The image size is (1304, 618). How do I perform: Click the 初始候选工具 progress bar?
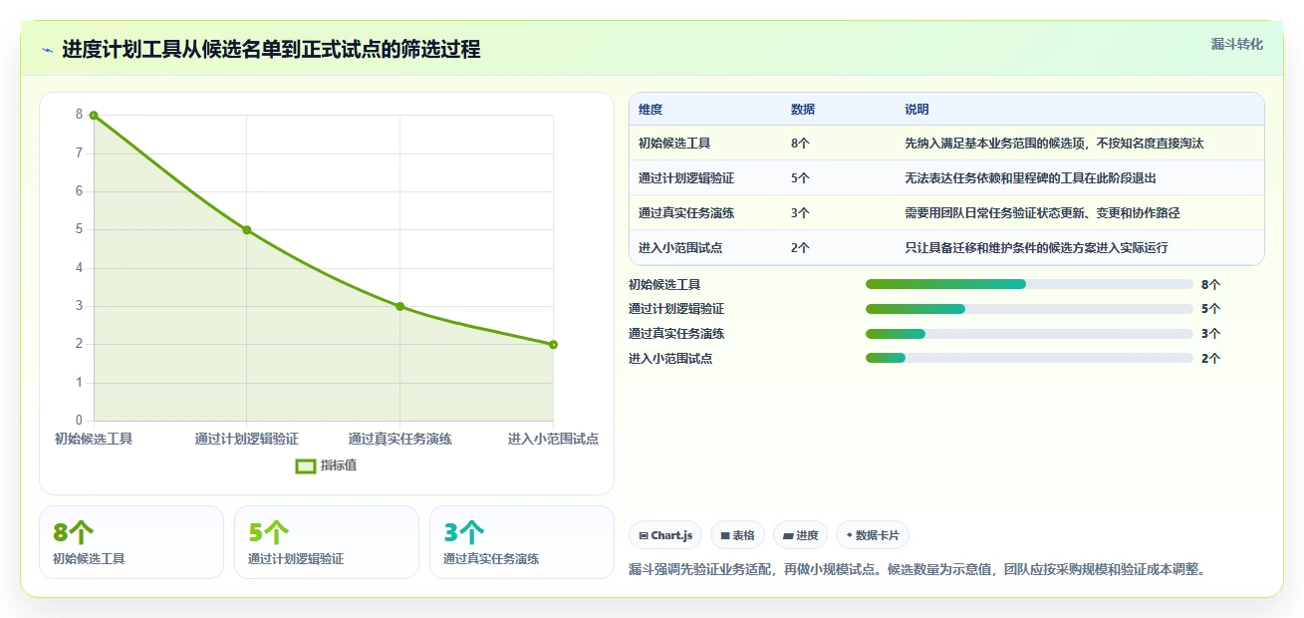point(1029,284)
